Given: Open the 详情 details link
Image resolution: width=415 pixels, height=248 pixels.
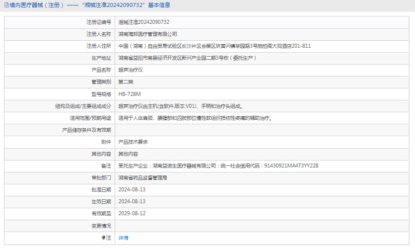Looking at the screenshot, I should 123,238.
